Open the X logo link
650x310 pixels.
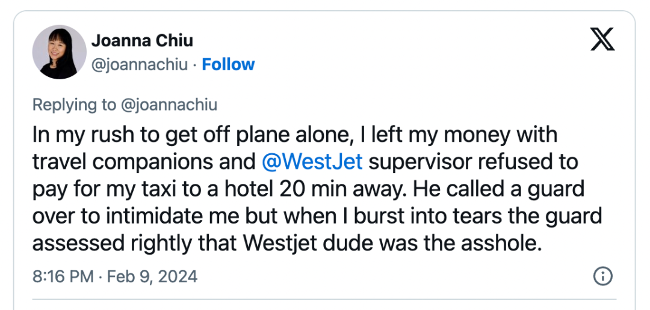click(602, 39)
